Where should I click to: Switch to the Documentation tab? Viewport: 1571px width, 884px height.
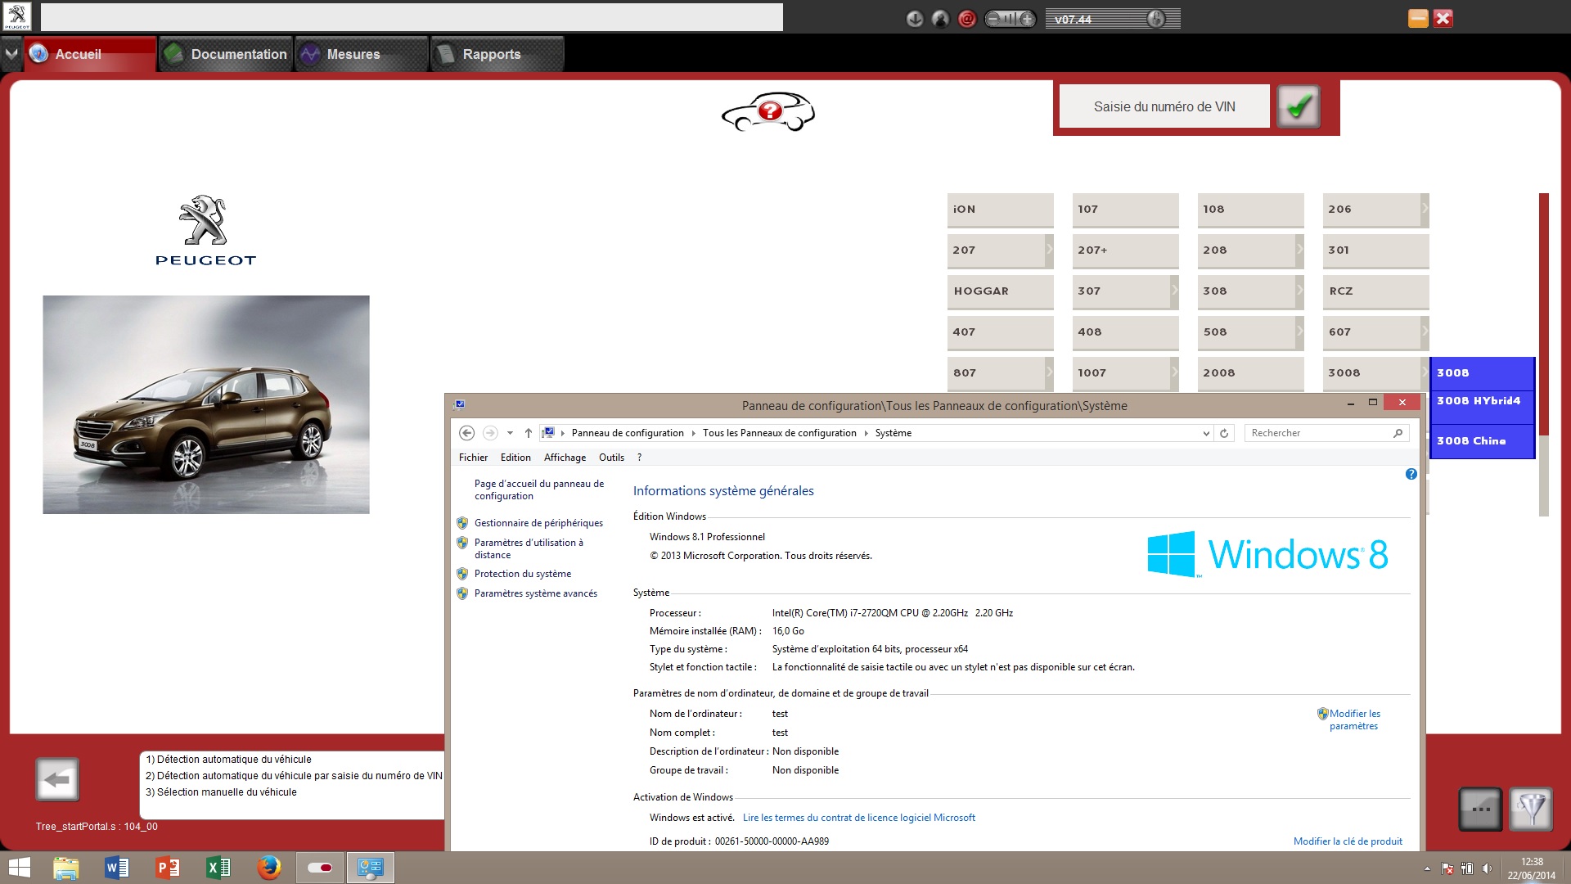[227, 54]
